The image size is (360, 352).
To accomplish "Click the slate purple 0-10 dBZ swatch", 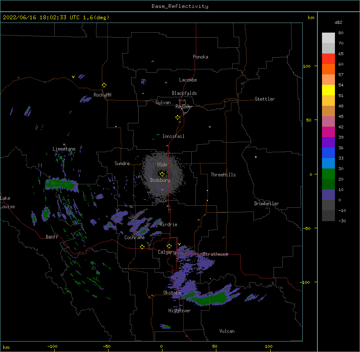I will click(x=328, y=195).
